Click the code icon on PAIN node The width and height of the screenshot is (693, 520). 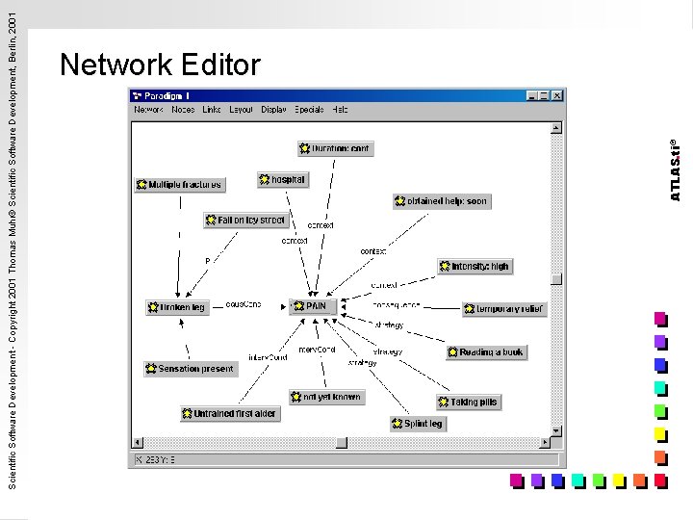pos(298,306)
